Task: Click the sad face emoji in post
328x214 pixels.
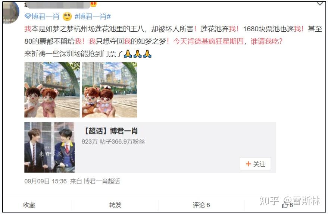Action: point(67,16)
